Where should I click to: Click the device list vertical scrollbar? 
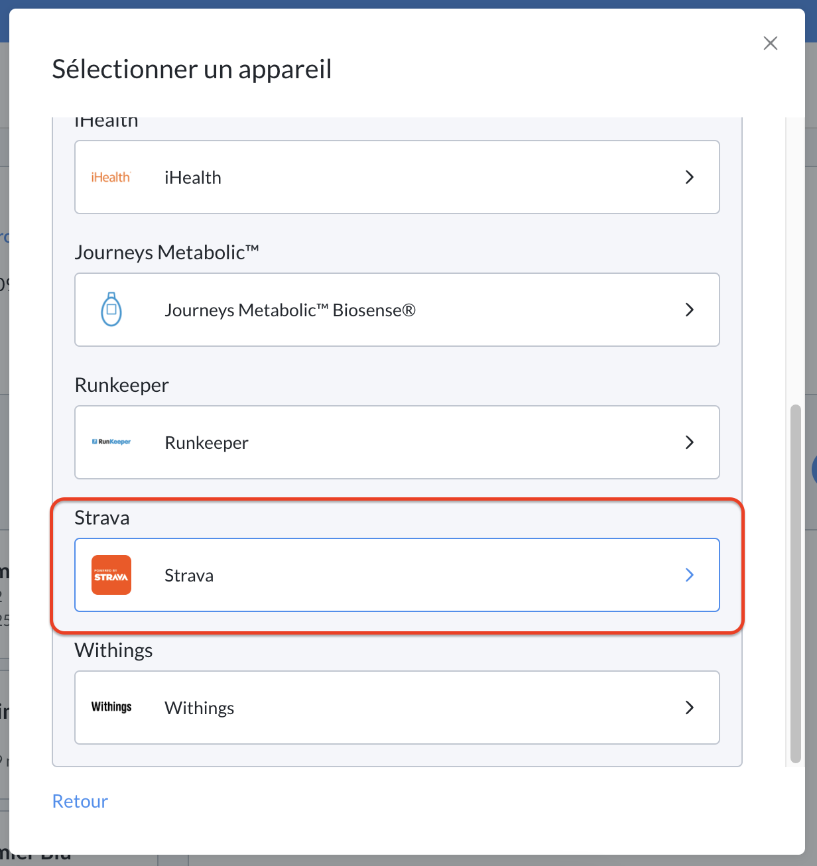click(x=796, y=584)
